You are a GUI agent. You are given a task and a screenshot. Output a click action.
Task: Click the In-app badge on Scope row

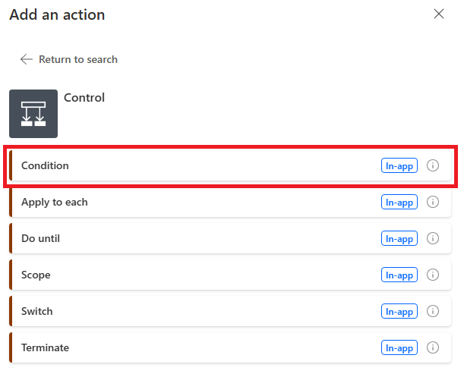pyautogui.click(x=399, y=275)
